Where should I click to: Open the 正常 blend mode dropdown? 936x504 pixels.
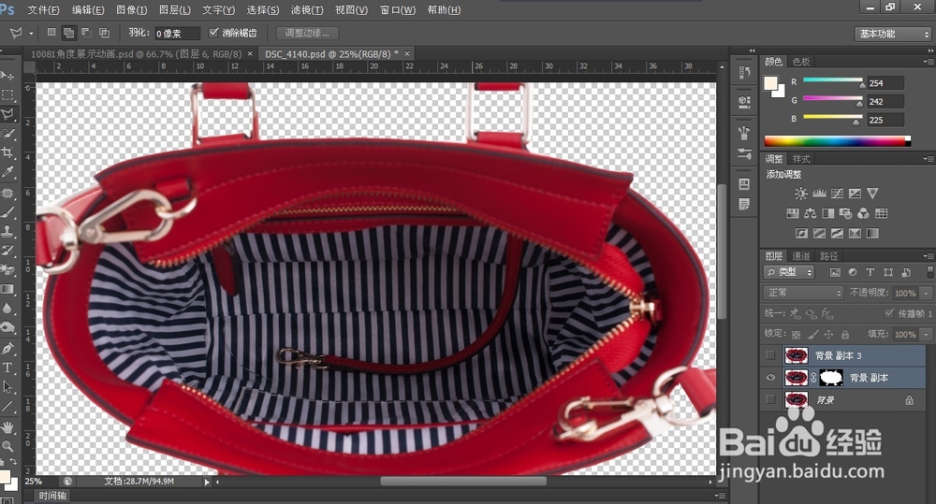[803, 293]
